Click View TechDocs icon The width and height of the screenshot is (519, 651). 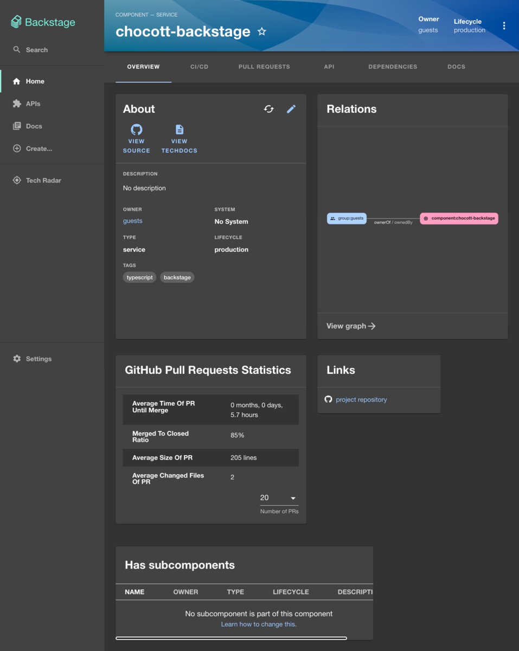click(x=180, y=129)
